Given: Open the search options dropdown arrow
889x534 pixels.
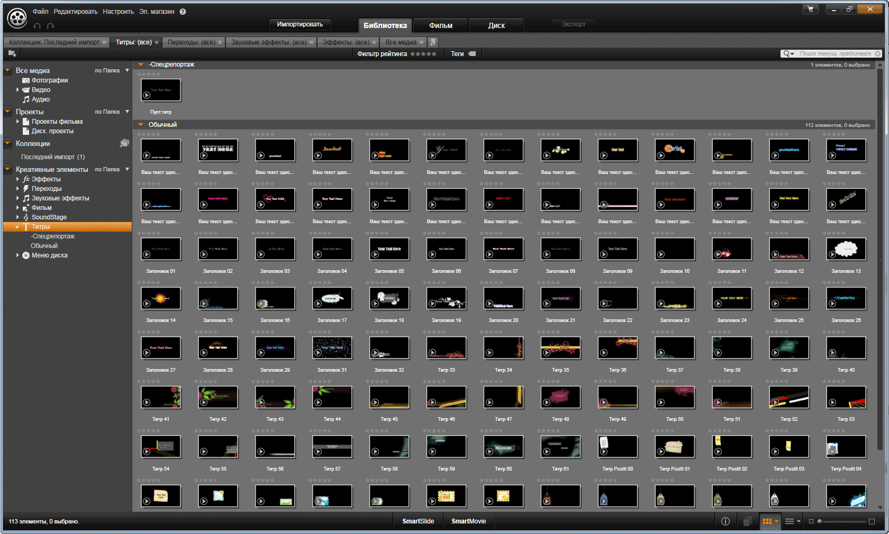Looking at the screenshot, I should (792, 54).
